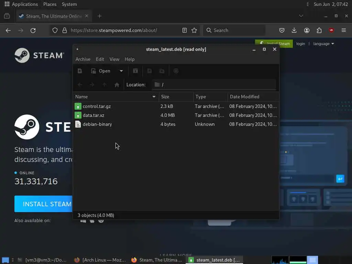Sort files by the Size column
The height and width of the screenshot is (264, 352).
click(176, 97)
